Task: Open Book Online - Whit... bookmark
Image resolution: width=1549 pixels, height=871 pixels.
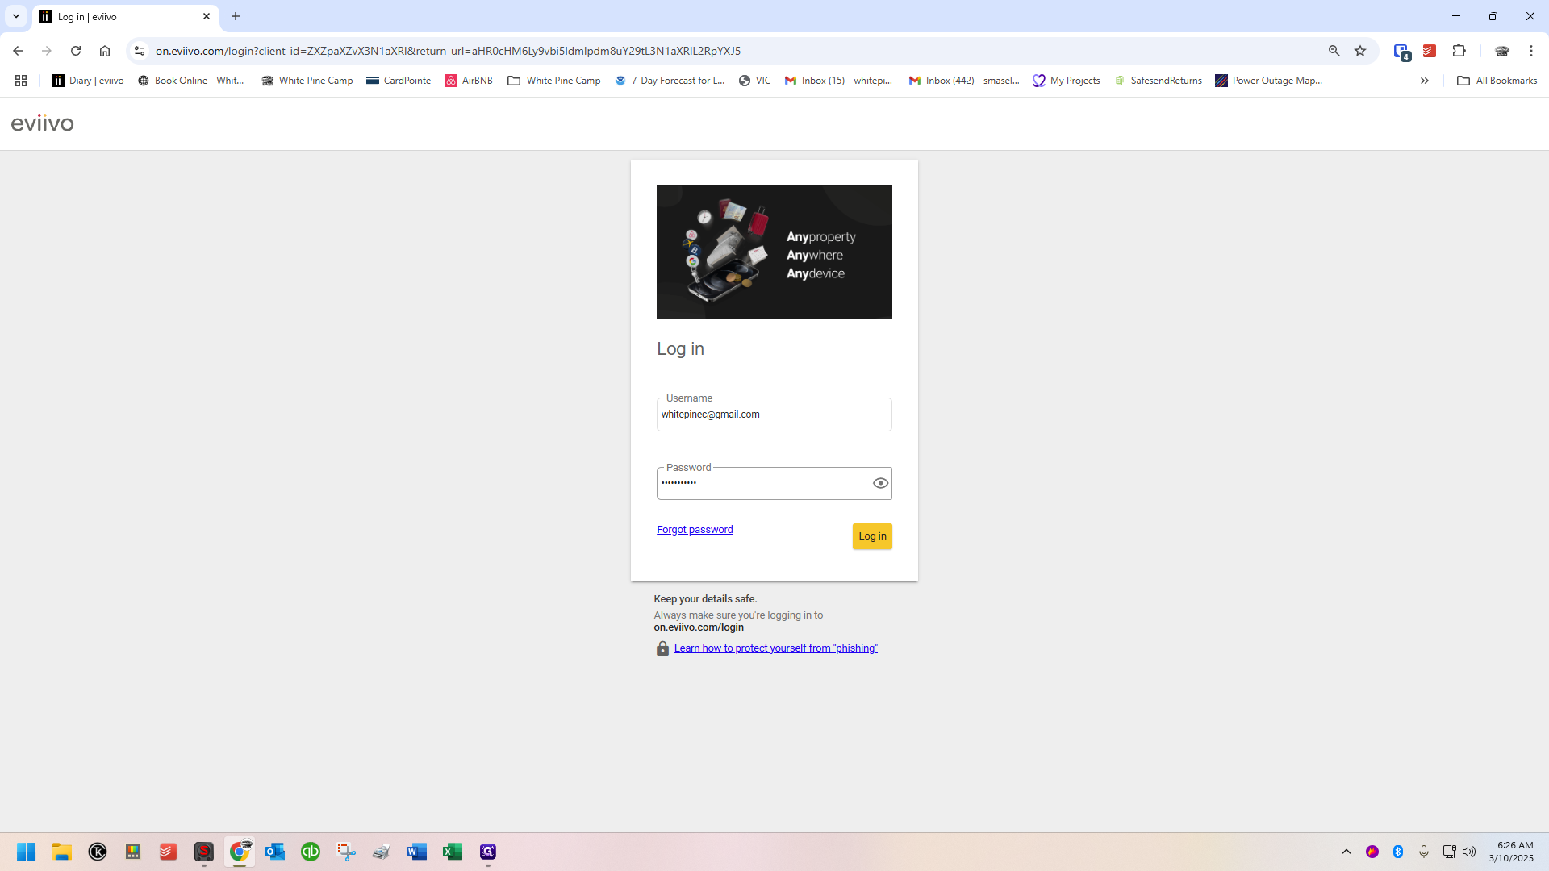Action: [191, 81]
